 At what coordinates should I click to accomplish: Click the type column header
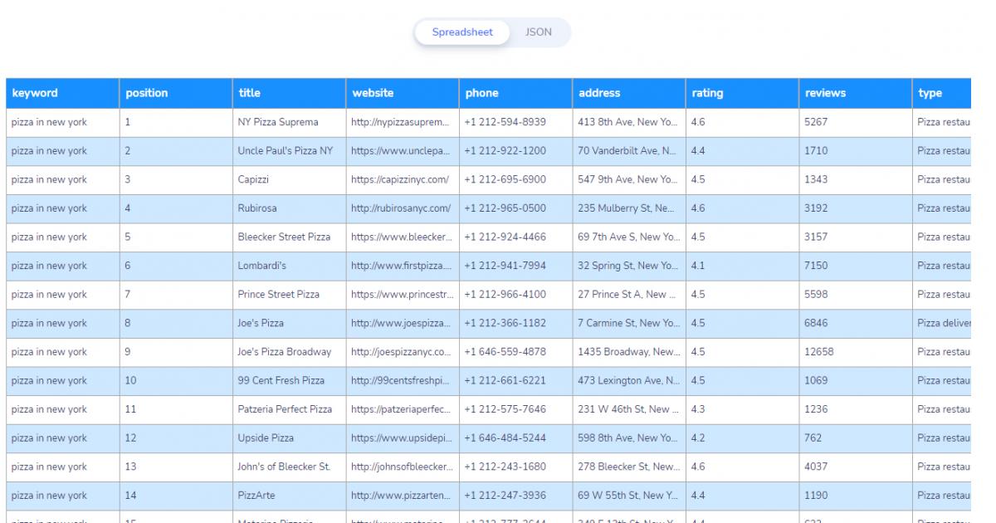pos(942,93)
